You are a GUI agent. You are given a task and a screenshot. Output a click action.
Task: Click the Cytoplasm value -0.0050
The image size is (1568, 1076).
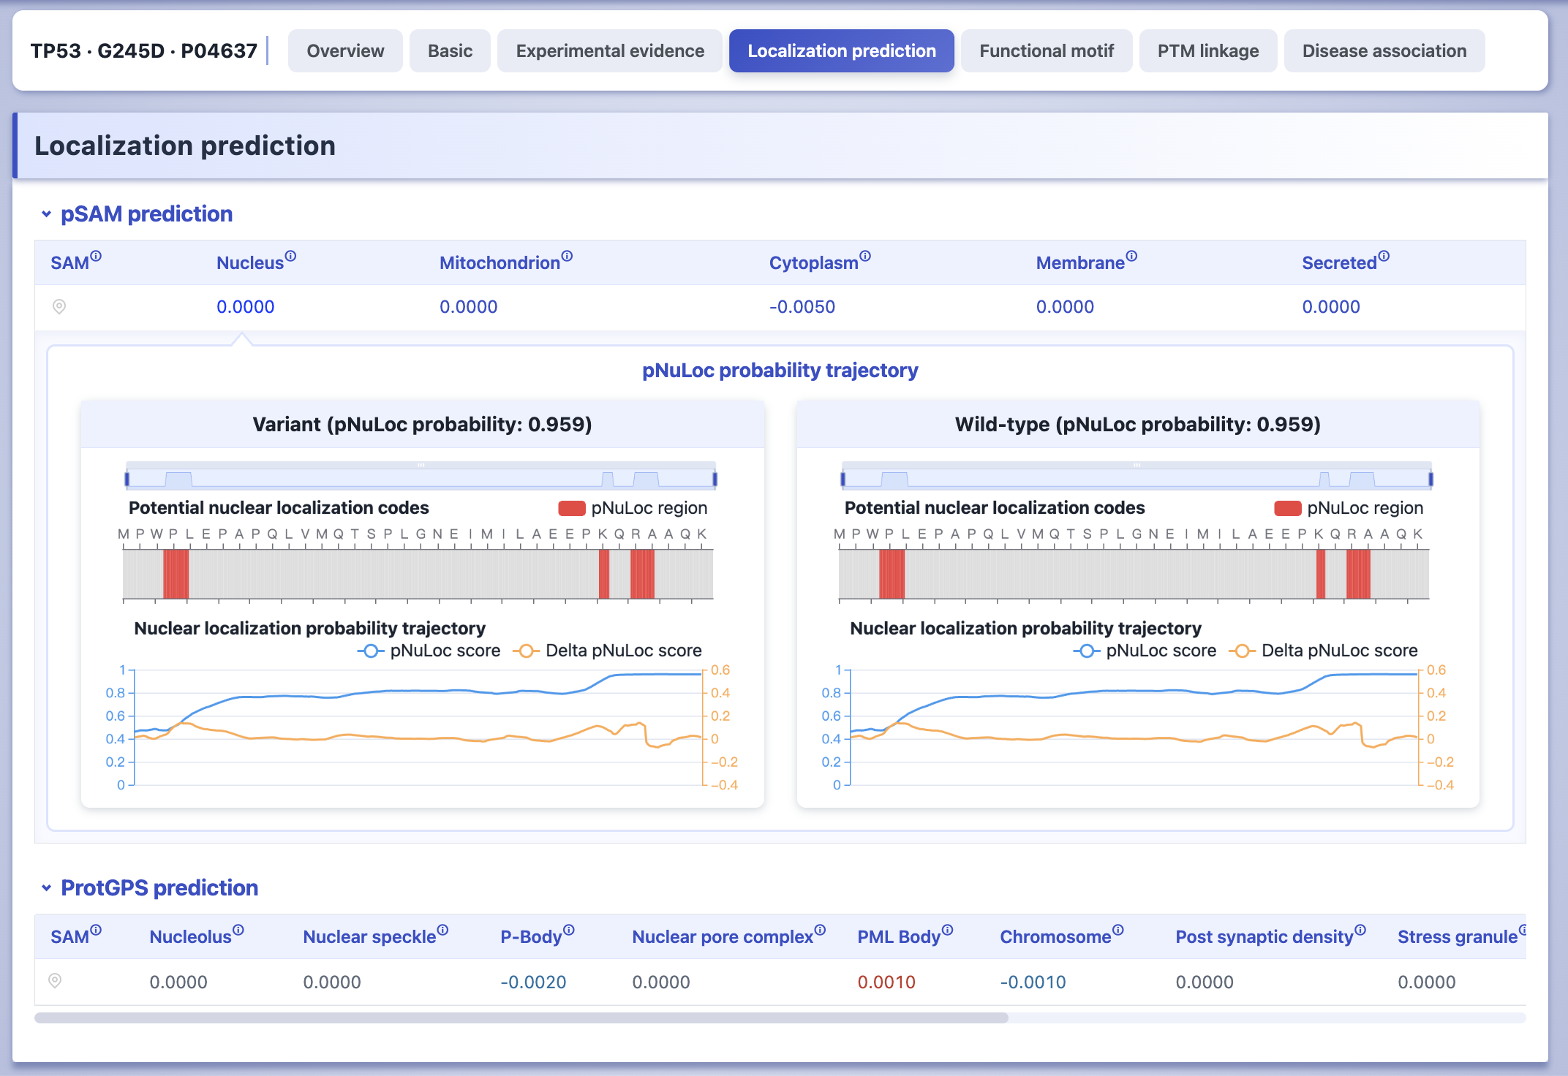[802, 307]
